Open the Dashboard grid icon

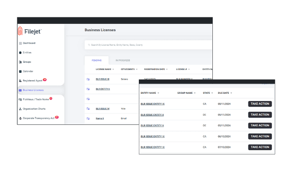tap(20, 43)
